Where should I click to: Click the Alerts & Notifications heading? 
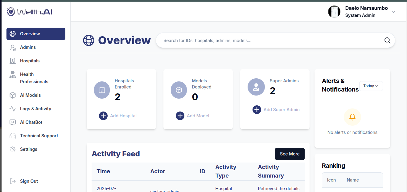[340, 85]
